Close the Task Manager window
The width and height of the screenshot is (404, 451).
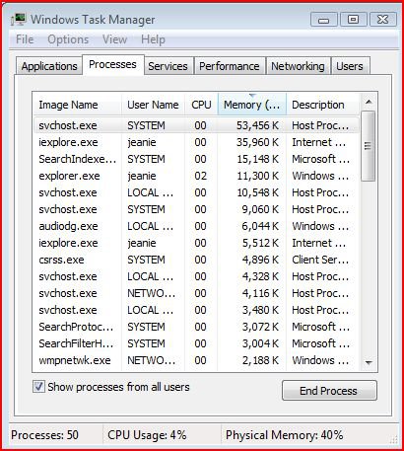click(382, 20)
